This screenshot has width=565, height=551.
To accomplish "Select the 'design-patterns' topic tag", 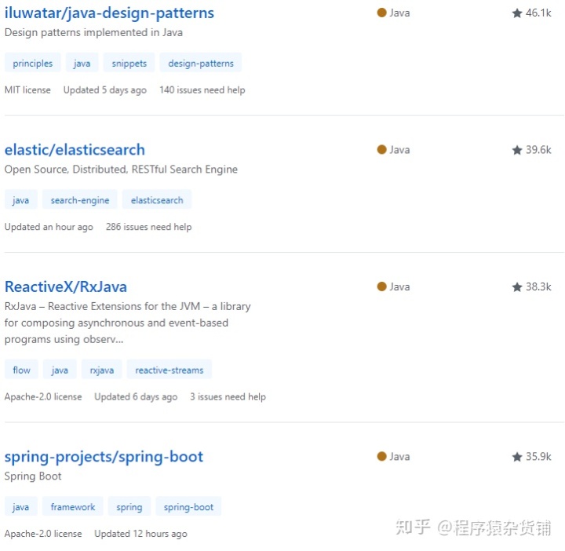I will point(201,63).
